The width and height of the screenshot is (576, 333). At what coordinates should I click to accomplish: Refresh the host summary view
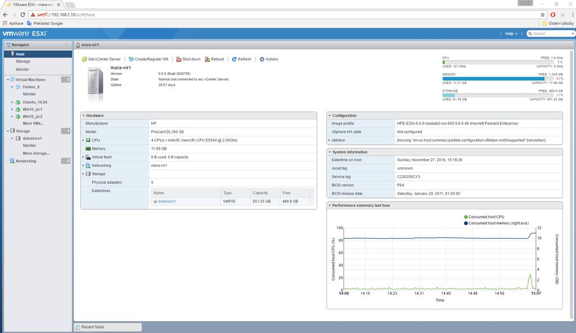click(x=242, y=59)
